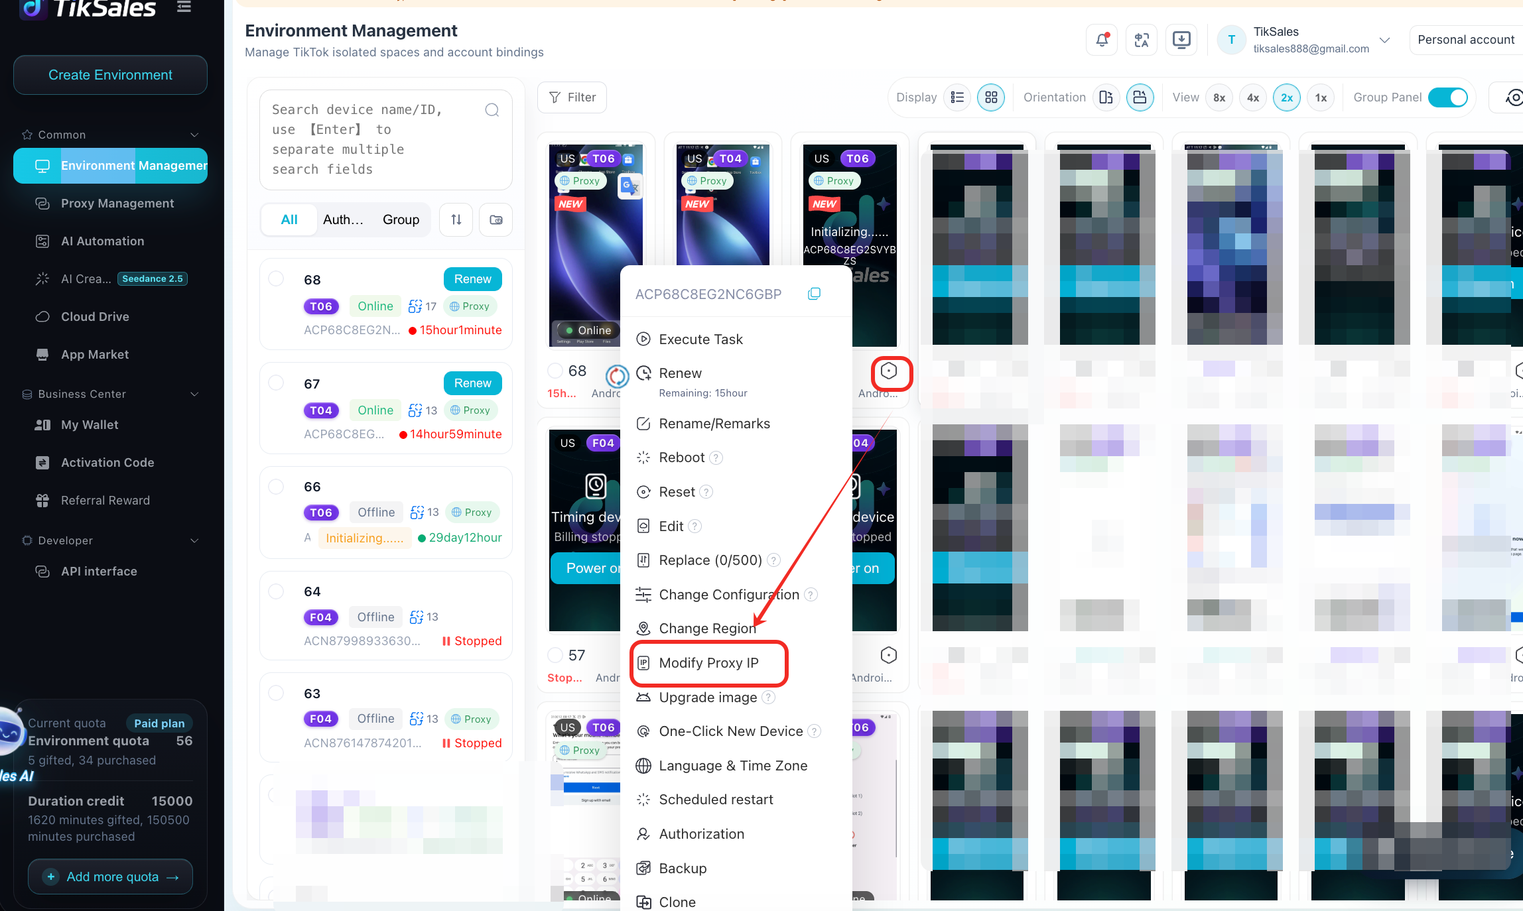Open the Filter button
1523x911 pixels.
click(x=572, y=97)
